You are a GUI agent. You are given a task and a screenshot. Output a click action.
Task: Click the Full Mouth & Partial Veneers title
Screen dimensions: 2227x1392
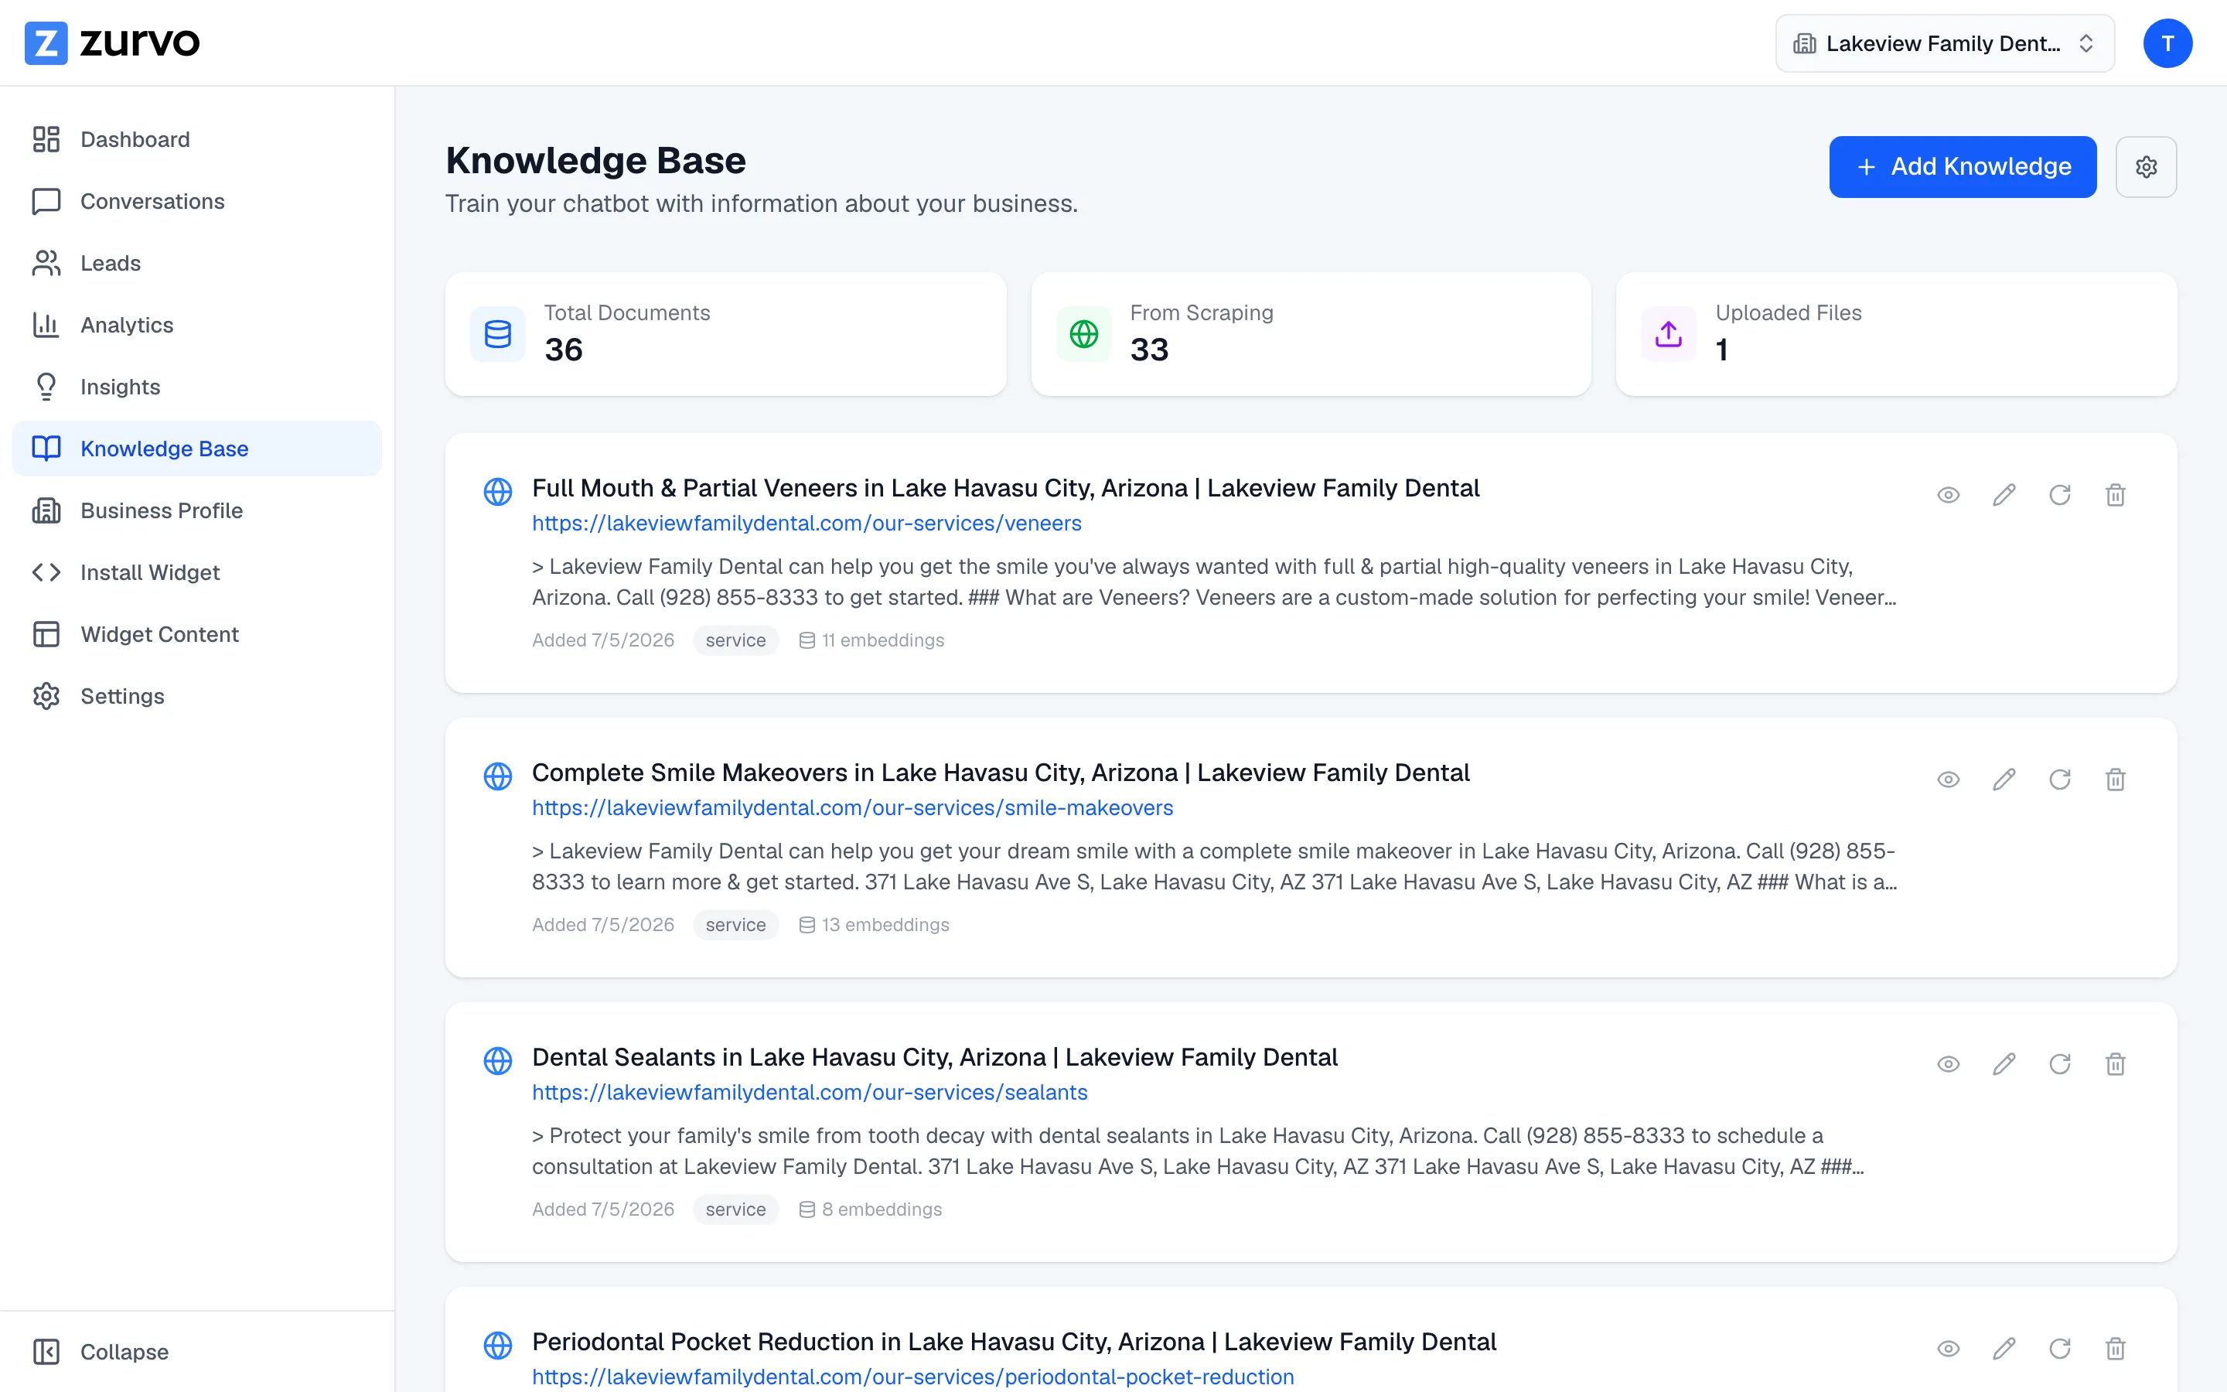pyautogui.click(x=1005, y=488)
